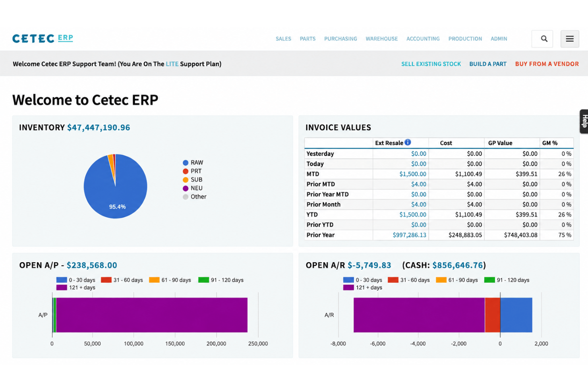Screen dimensions: 588x392
Task: Toggle 31 - 60 days in A/P legend
Action: 122,280
